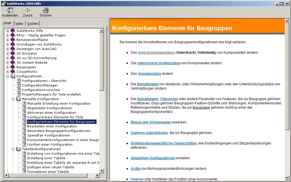Image resolution: width=291 pixels, height=182 pixels.
Task: Open the Abgeleitete Konfigurationen link in article
Action: tap(153, 158)
